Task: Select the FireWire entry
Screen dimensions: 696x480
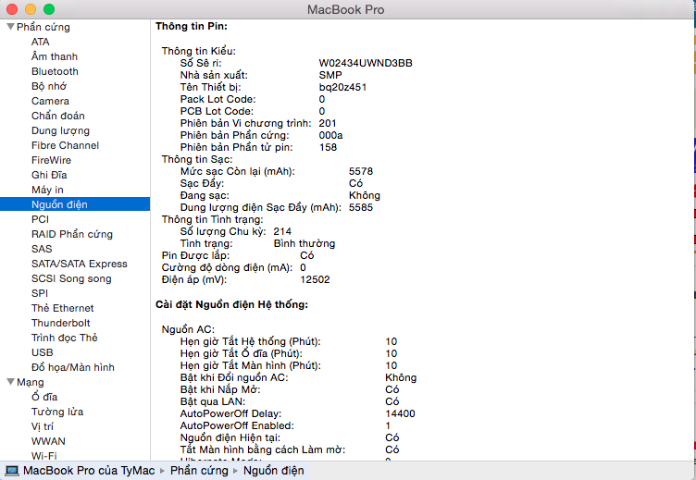Action: [x=51, y=160]
